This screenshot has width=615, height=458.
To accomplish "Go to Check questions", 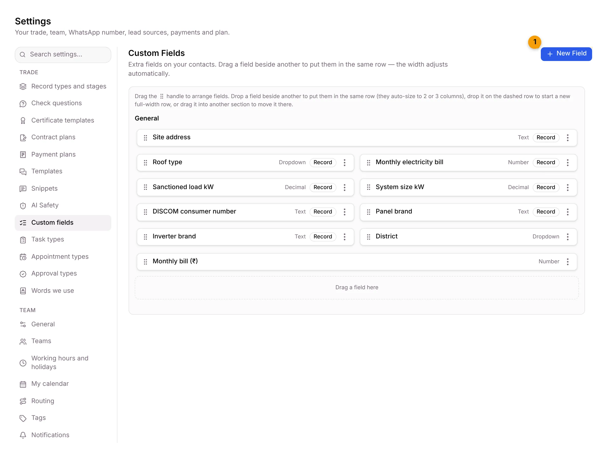I will [63, 103].
